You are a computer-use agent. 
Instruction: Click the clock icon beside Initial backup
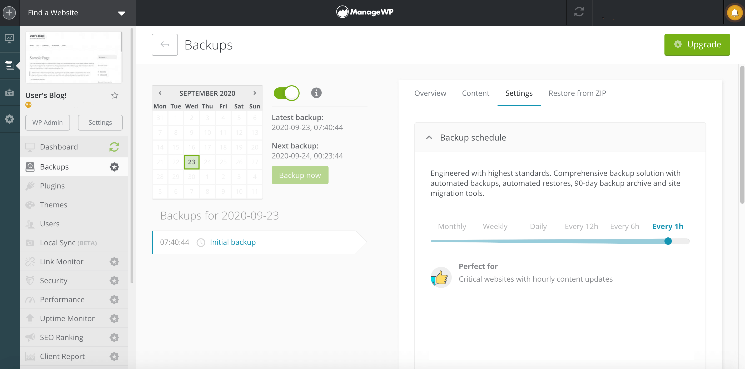click(x=201, y=242)
